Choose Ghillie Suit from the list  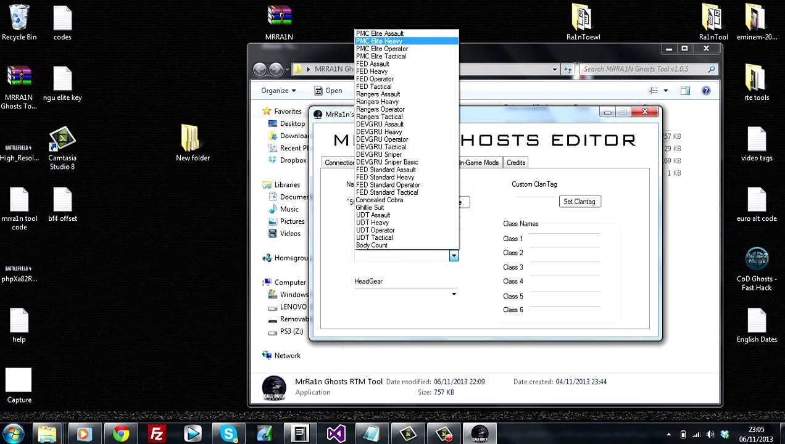click(407, 208)
